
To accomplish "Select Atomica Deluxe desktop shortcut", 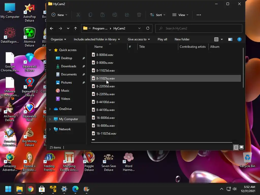I will pyautogui.click(x=29, y=37).
